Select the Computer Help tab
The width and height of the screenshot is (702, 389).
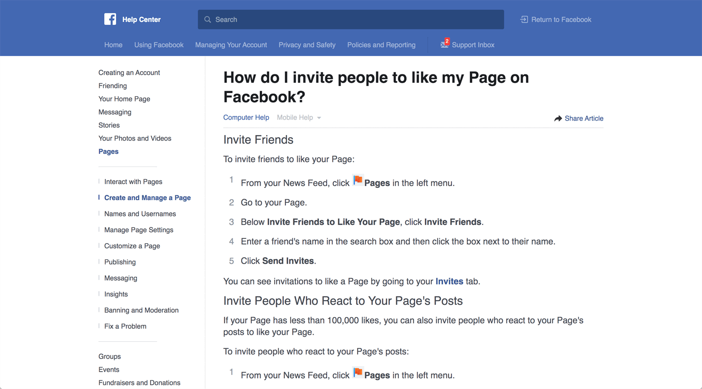[246, 117]
